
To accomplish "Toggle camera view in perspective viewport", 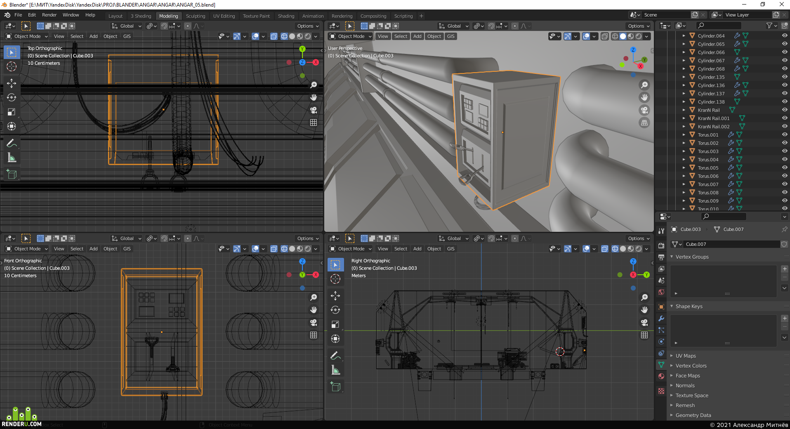I will pyautogui.click(x=644, y=110).
